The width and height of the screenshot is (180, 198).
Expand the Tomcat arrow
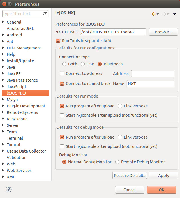[x=3, y=144]
